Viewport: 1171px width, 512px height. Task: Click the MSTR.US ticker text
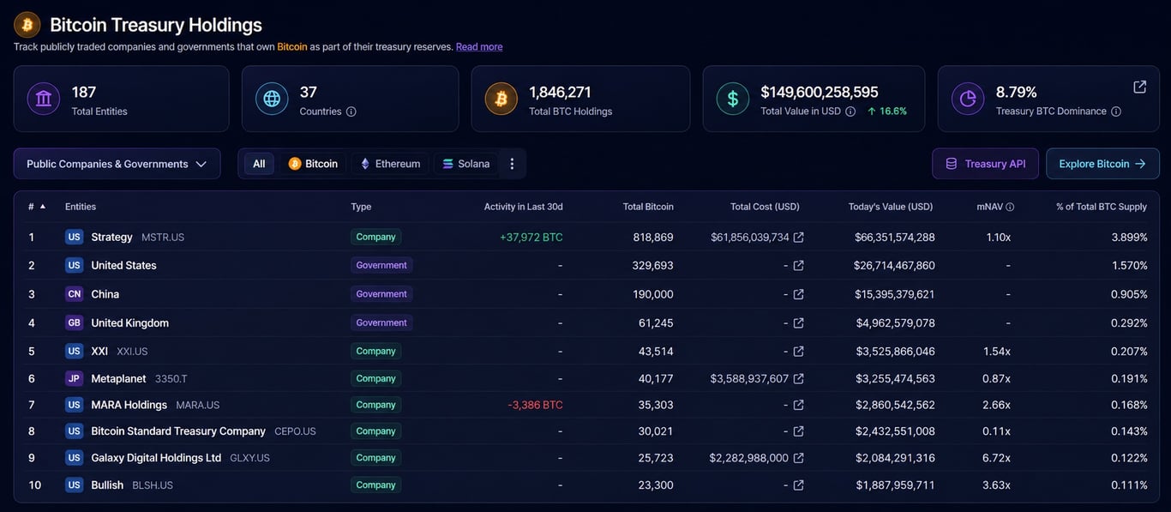coord(163,238)
